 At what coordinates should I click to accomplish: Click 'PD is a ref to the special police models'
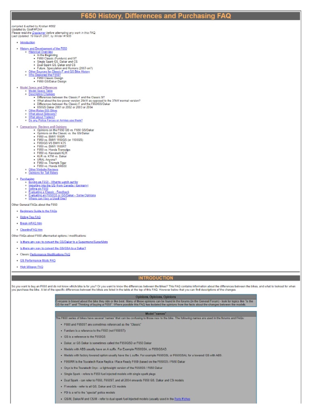click(x=89, y=393)
